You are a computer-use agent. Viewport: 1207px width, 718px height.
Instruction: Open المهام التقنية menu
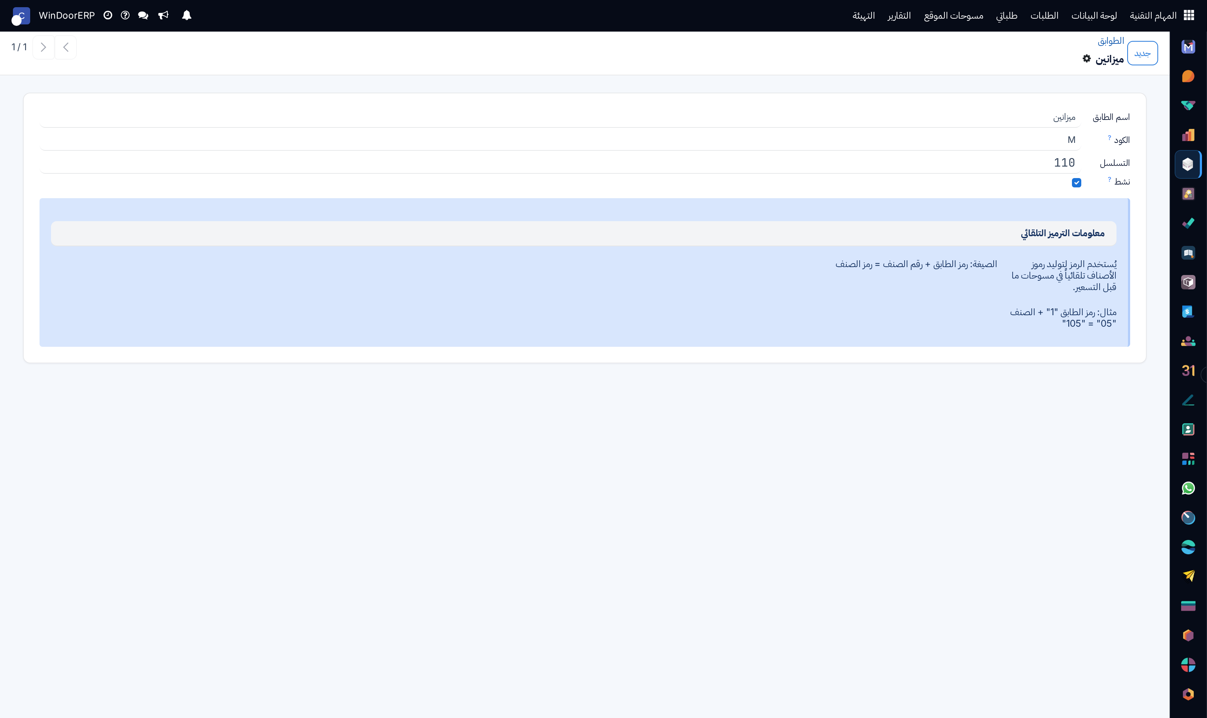1153,15
